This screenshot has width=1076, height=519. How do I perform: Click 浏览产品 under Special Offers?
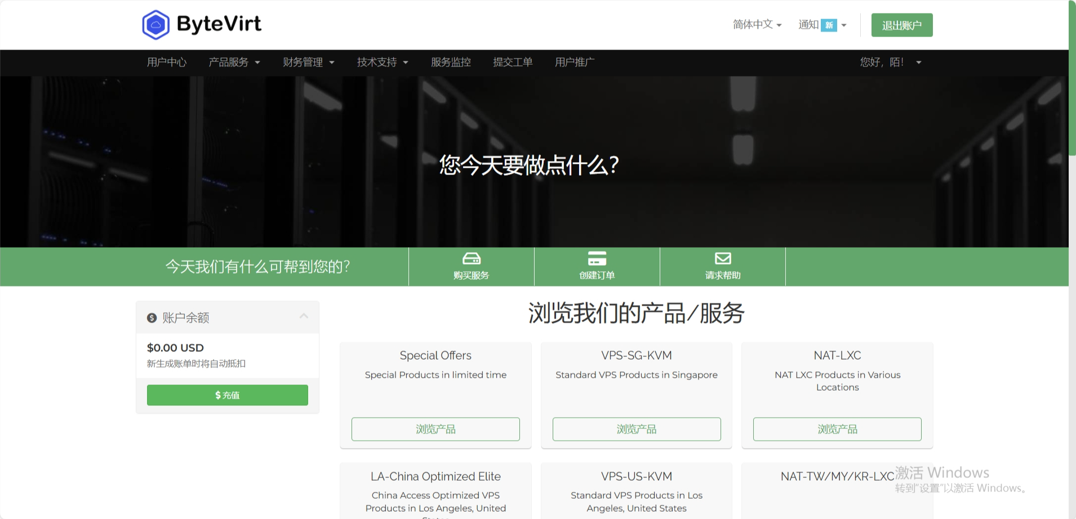[x=435, y=429]
